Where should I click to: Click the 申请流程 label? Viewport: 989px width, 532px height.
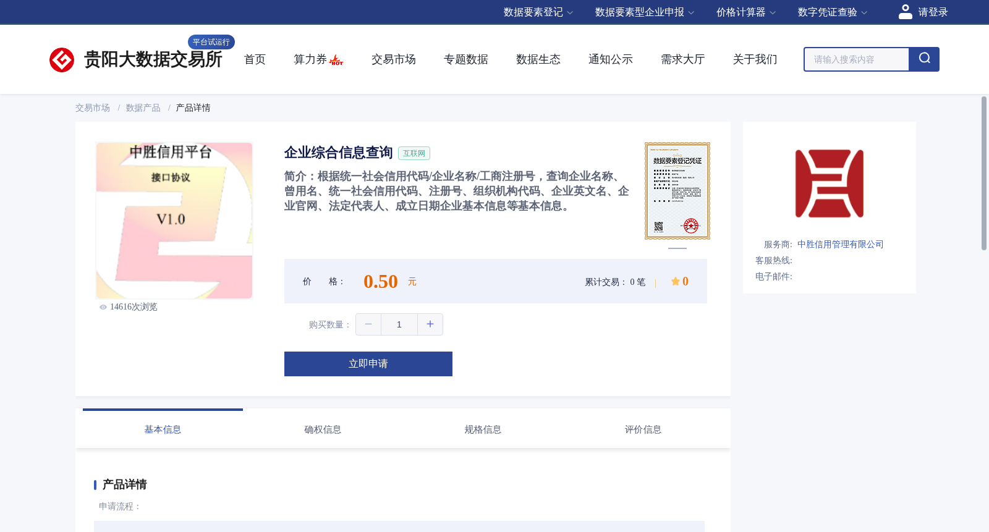(120, 507)
